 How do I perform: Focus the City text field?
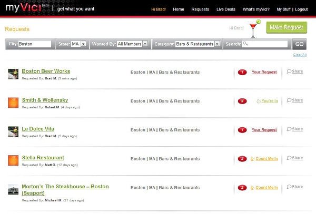(x=34, y=44)
